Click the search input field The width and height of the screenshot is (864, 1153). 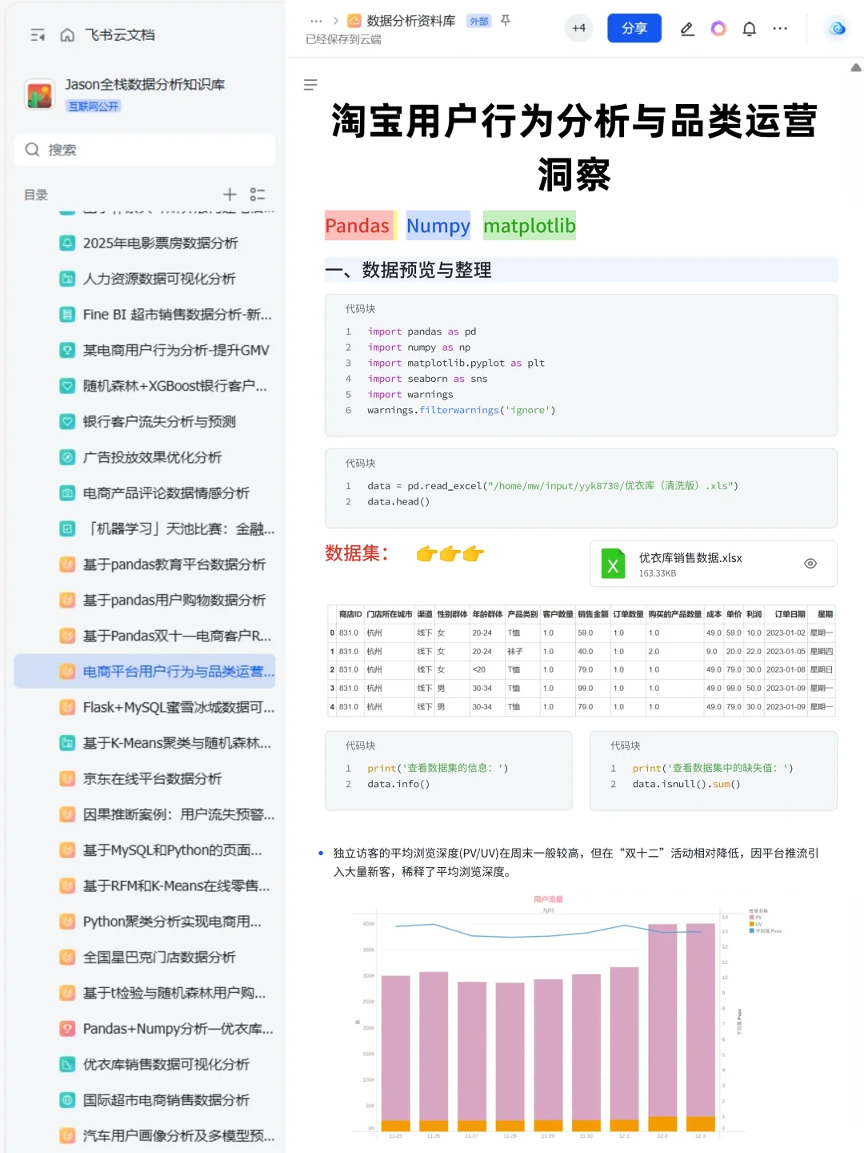click(x=145, y=150)
